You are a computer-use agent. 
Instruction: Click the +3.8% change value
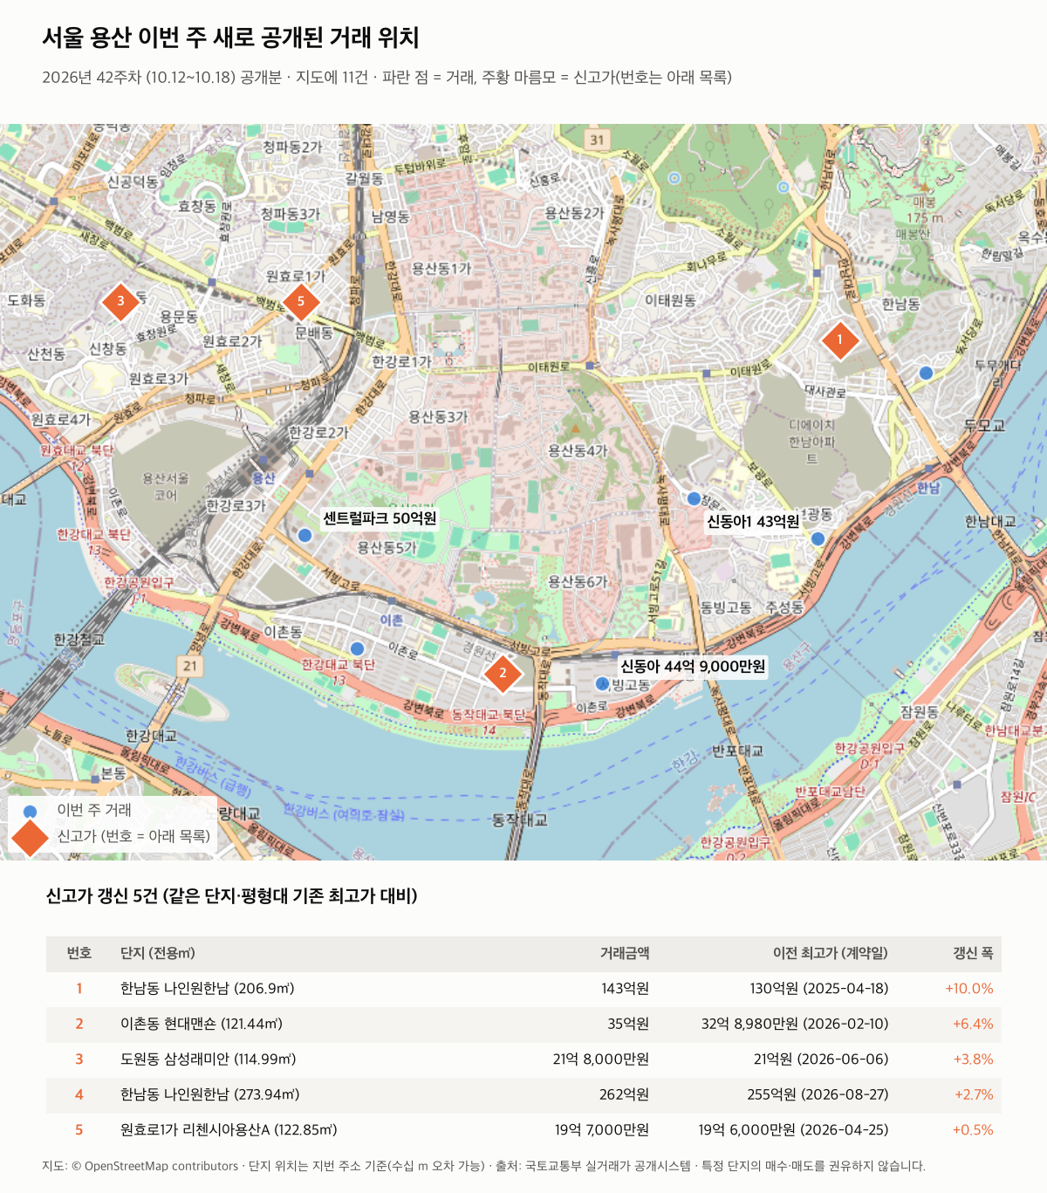(x=973, y=1059)
